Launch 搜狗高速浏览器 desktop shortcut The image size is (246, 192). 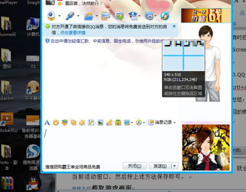(32, 157)
